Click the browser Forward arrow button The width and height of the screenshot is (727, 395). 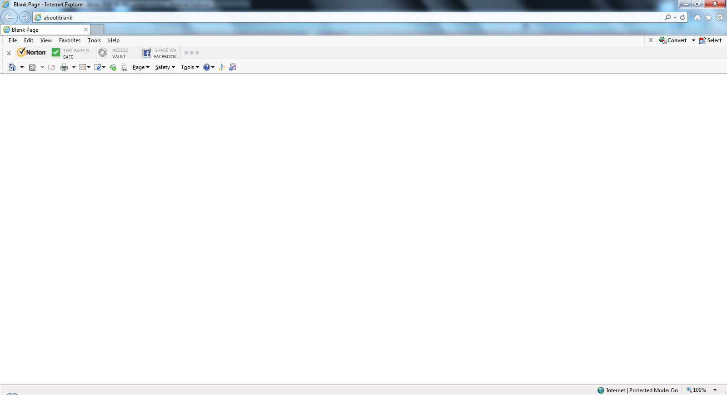click(25, 17)
